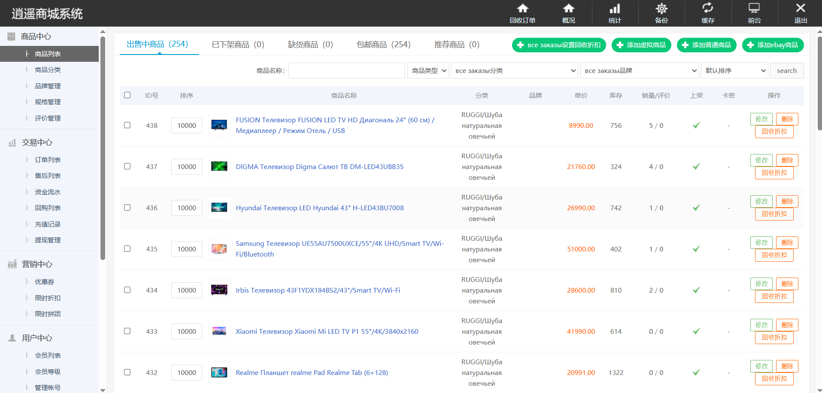Click the 概况 overview house icon
Image resolution: width=822 pixels, height=393 pixels.
568,9
